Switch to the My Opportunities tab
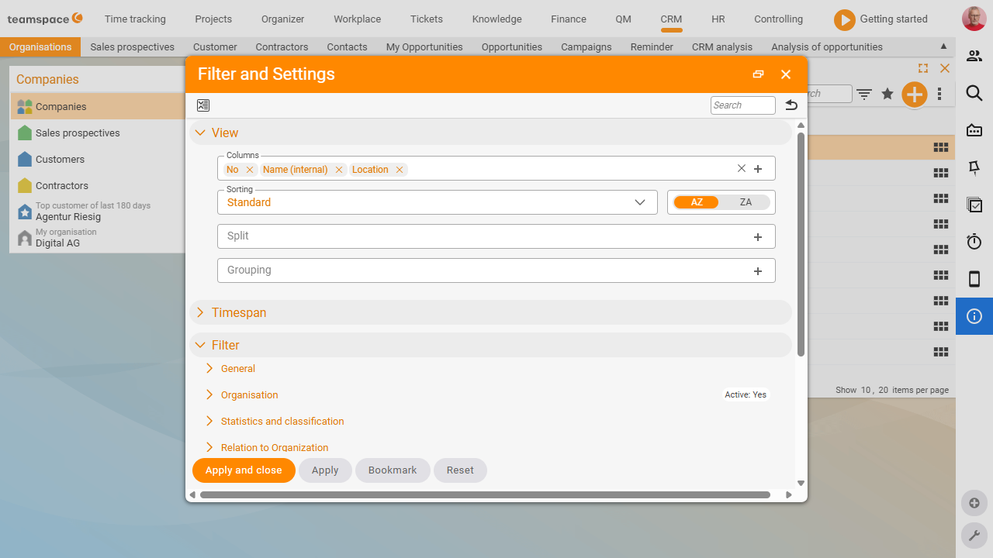 424,46
